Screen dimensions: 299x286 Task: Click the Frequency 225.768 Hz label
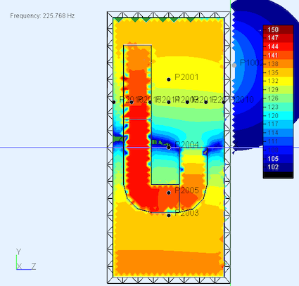click(x=42, y=16)
